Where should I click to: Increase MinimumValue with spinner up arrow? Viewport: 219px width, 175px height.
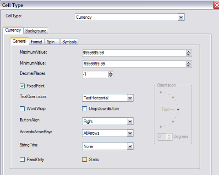188,63
